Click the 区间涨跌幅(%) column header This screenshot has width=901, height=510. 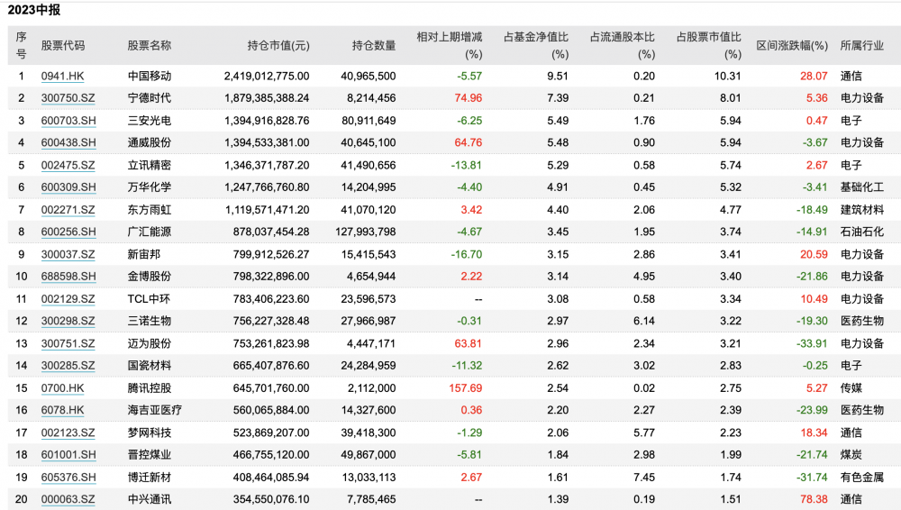point(792,45)
